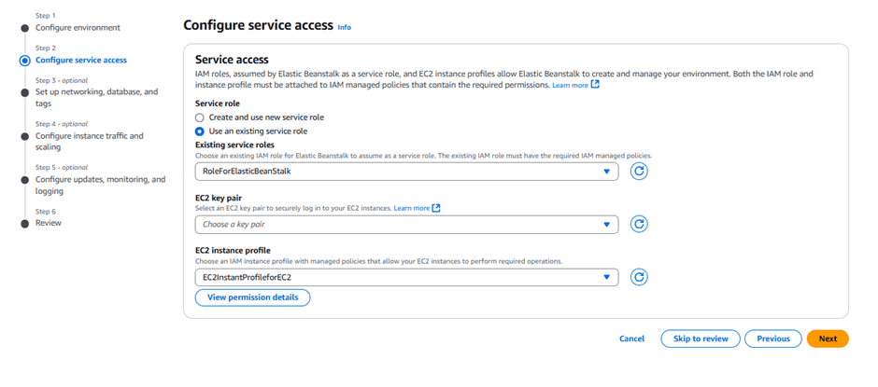Open external Learn more link for EC2 key pair
Image resolution: width=878 pixels, height=387 pixels.
417,208
